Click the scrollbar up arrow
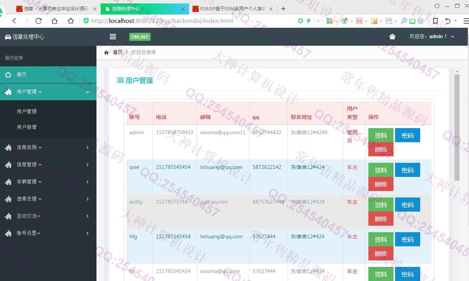This screenshot has height=281, width=469. [x=457, y=71]
